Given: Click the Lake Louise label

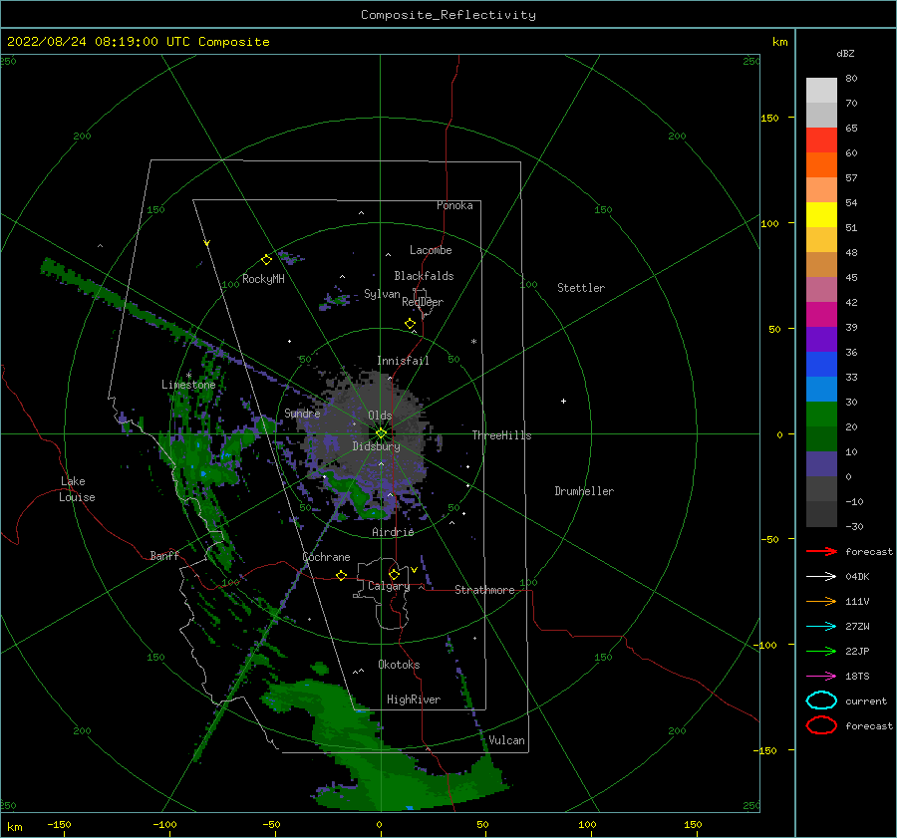Looking at the screenshot, I should click(x=77, y=489).
